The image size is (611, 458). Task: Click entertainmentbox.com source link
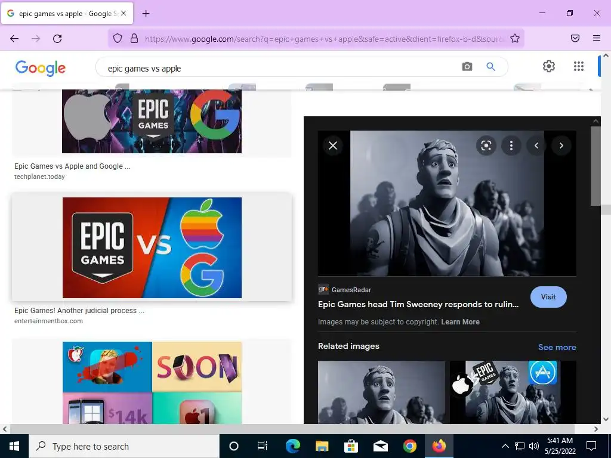point(48,321)
